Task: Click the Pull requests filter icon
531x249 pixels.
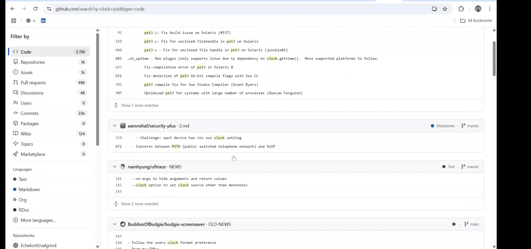Action: [x=16, y=82]
